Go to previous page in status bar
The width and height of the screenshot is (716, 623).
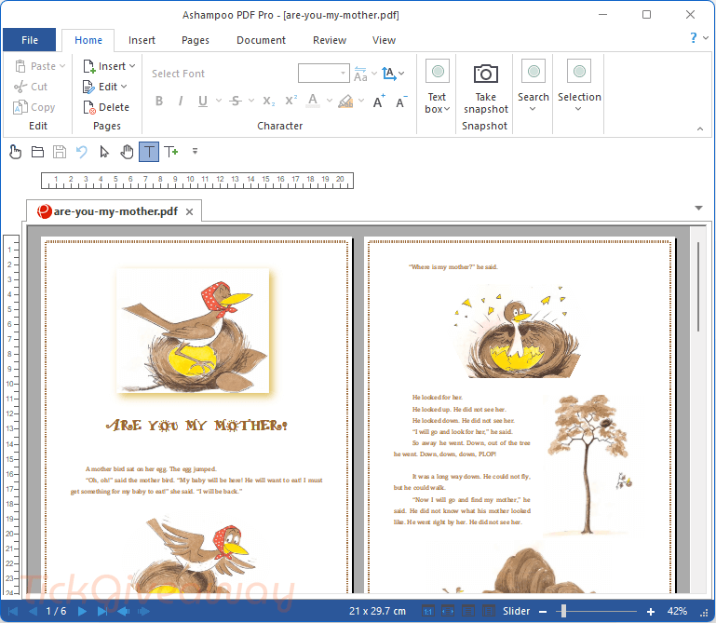coord(33,611)
